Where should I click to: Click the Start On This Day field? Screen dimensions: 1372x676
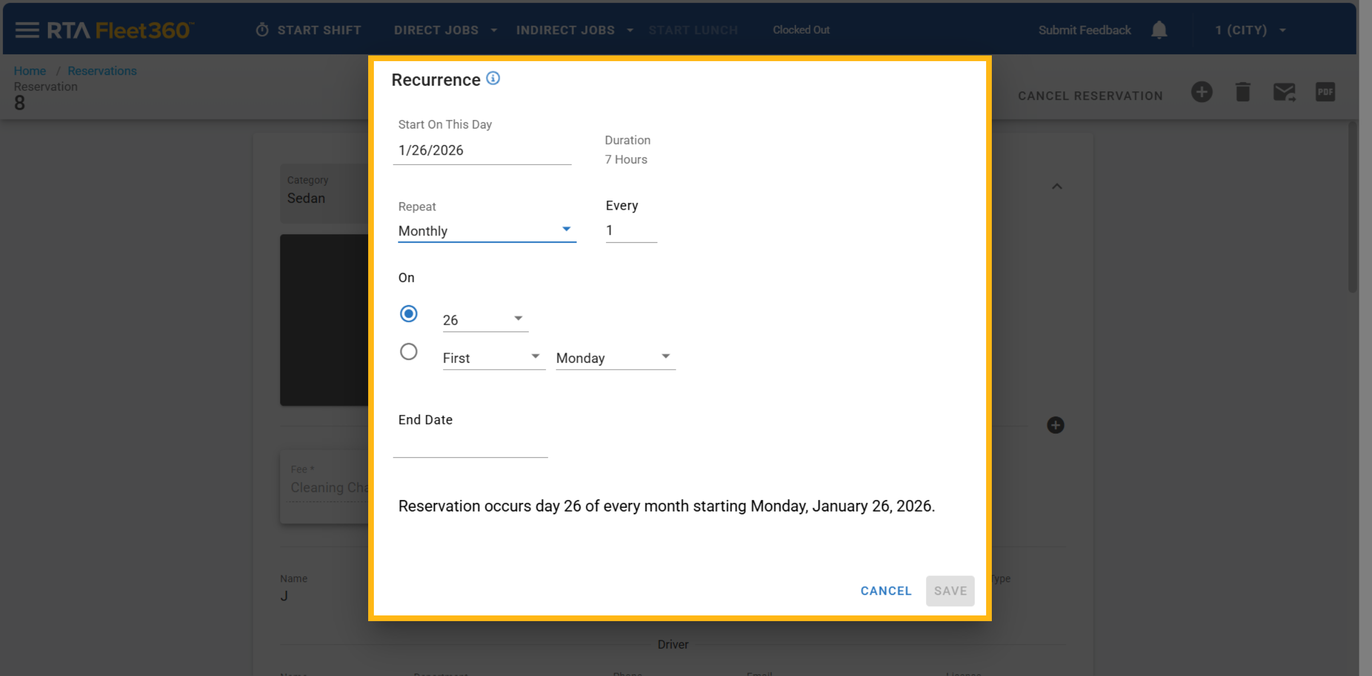click(x=481, y=150)
